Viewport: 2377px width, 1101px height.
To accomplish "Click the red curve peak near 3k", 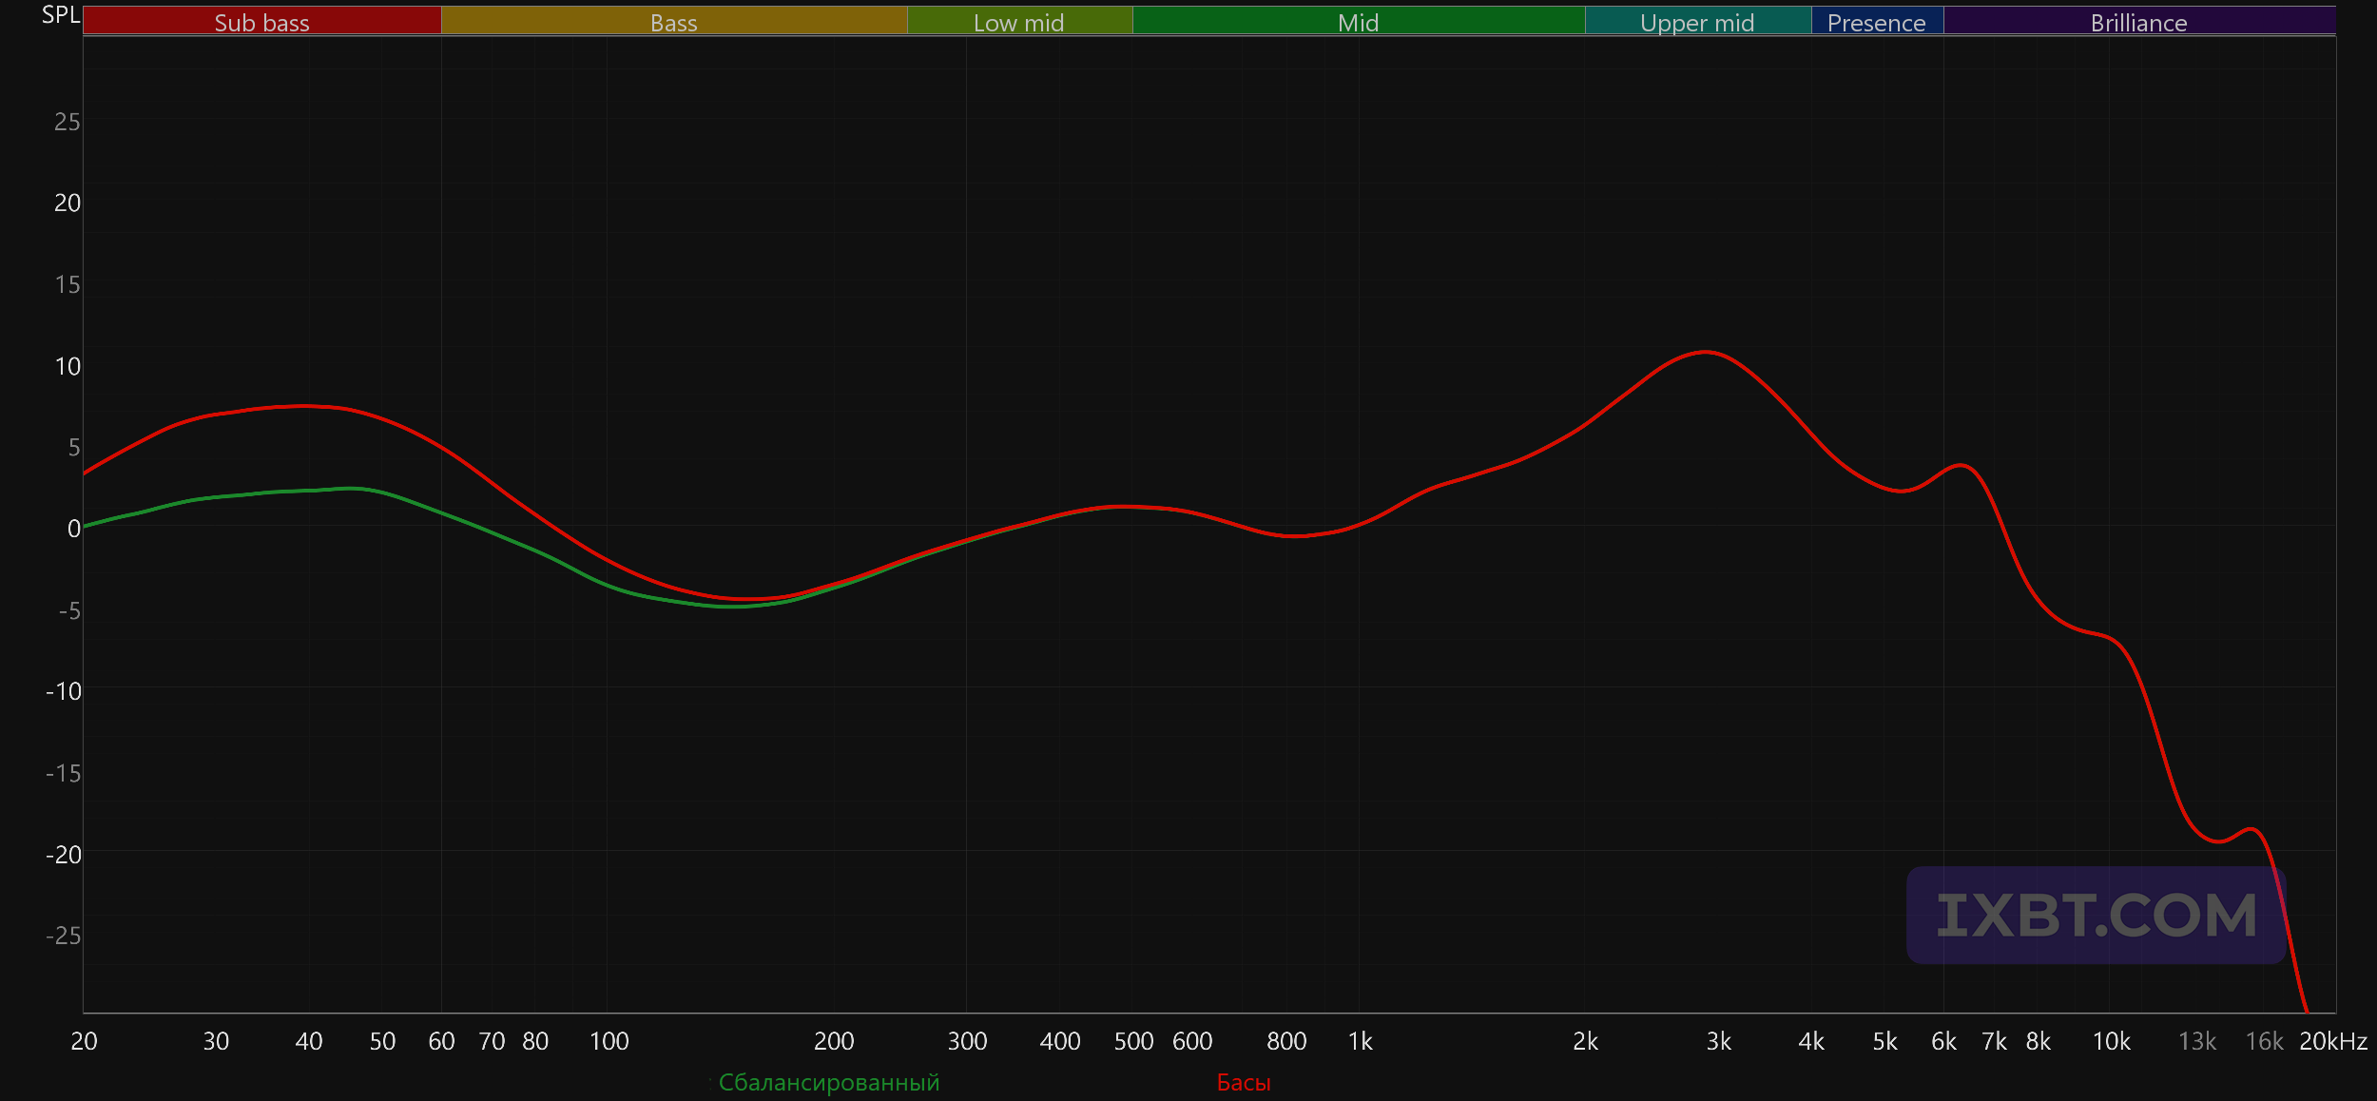I will [1706, 352].
